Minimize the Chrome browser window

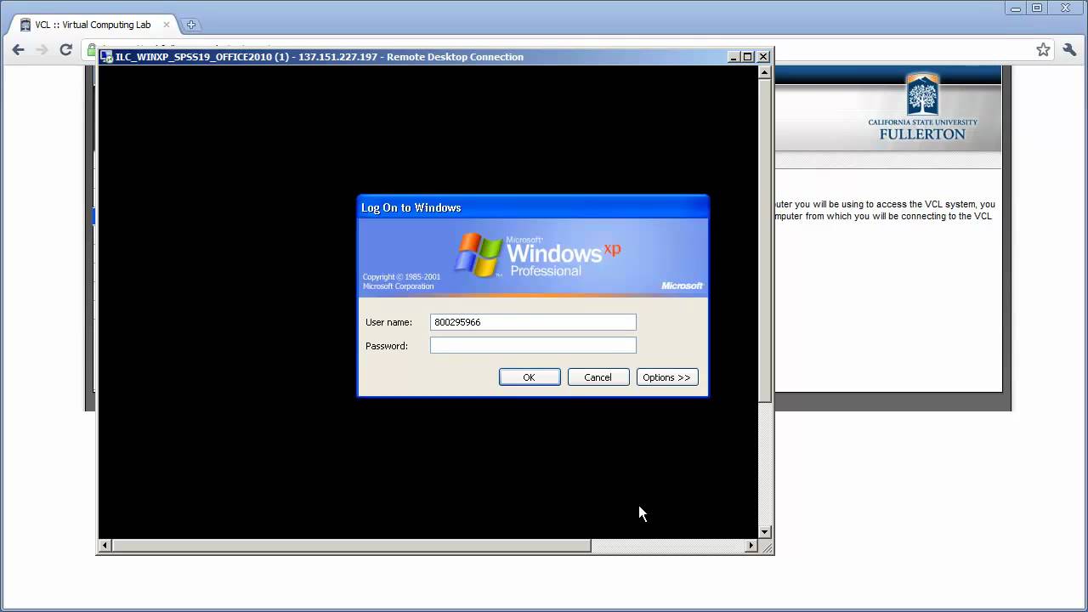[1016, 8]
